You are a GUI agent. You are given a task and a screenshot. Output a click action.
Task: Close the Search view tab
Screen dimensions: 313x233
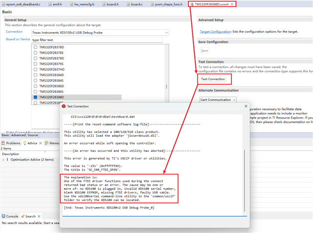pyautogui.click(x=39, y=216)
